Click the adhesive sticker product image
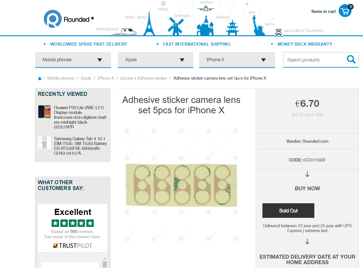The height and width of the screenshot is (268, 363). tap(181, 185)
